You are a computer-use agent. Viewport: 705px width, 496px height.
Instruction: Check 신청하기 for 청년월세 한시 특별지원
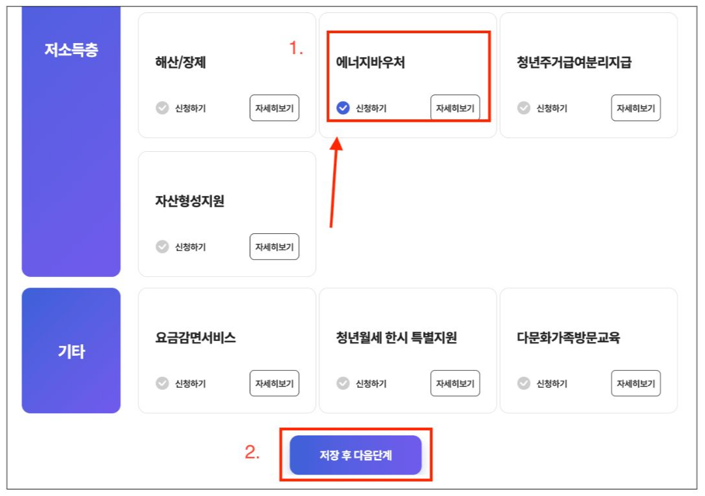pyautogui.click(x=343, y=384)
